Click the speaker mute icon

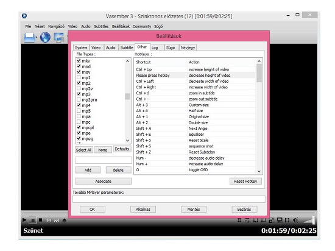tap(295, 220)
